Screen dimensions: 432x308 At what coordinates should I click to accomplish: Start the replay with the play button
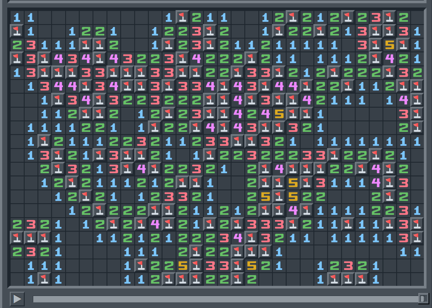click(17, 299)
